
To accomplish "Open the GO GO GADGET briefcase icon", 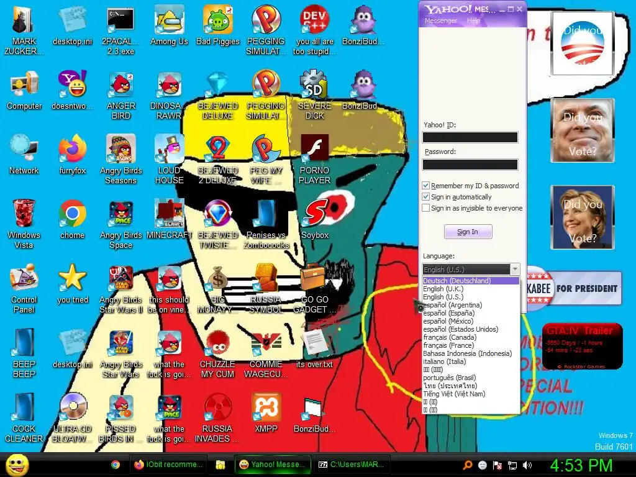I will pyautogui.click(x=315, y=289).
